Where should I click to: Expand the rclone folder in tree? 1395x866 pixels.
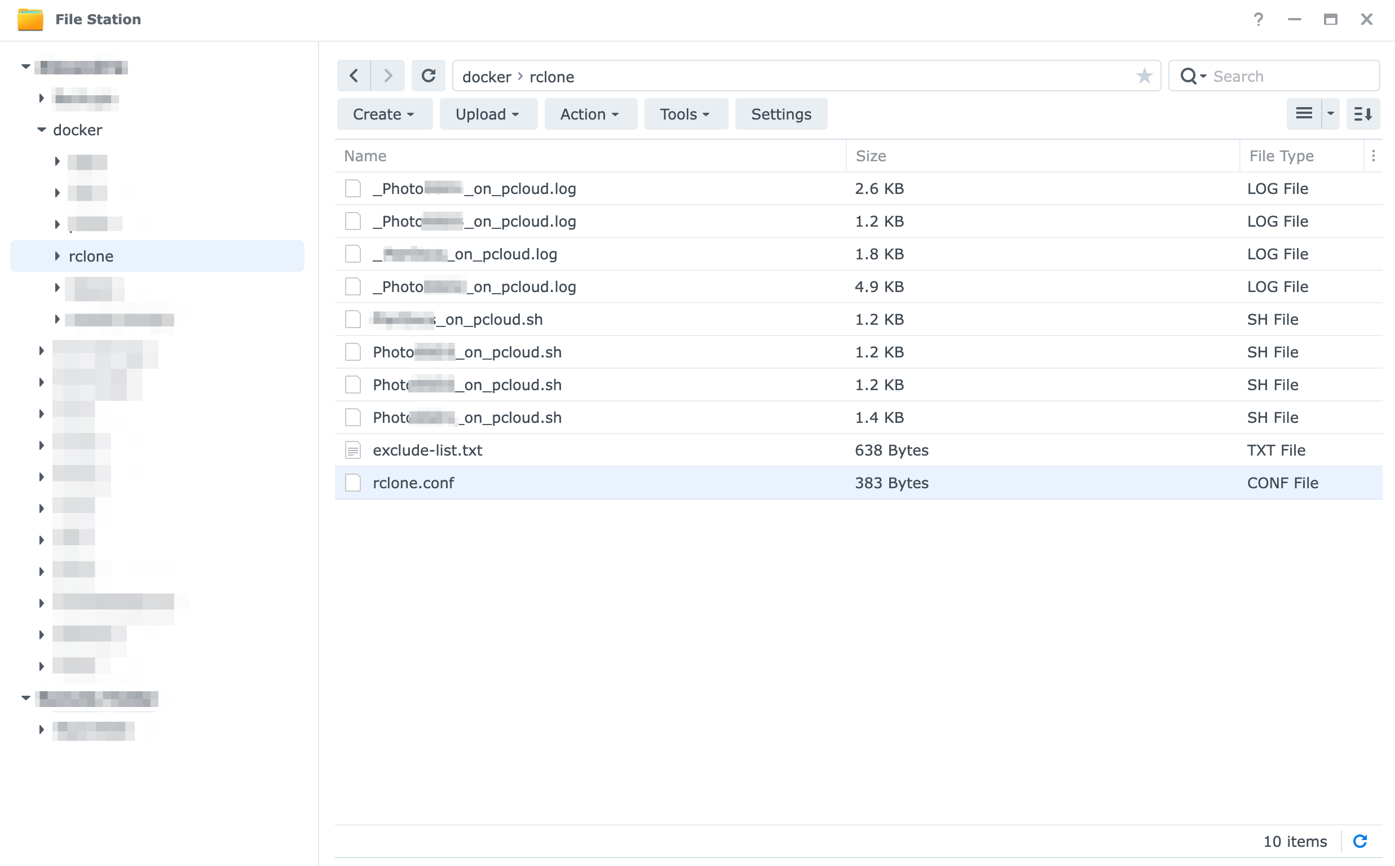point(57,256)
